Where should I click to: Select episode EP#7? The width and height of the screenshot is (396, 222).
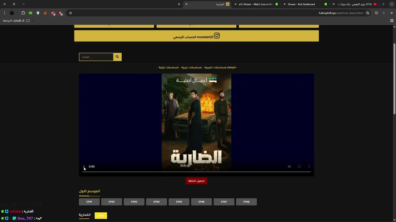(224, 202)
